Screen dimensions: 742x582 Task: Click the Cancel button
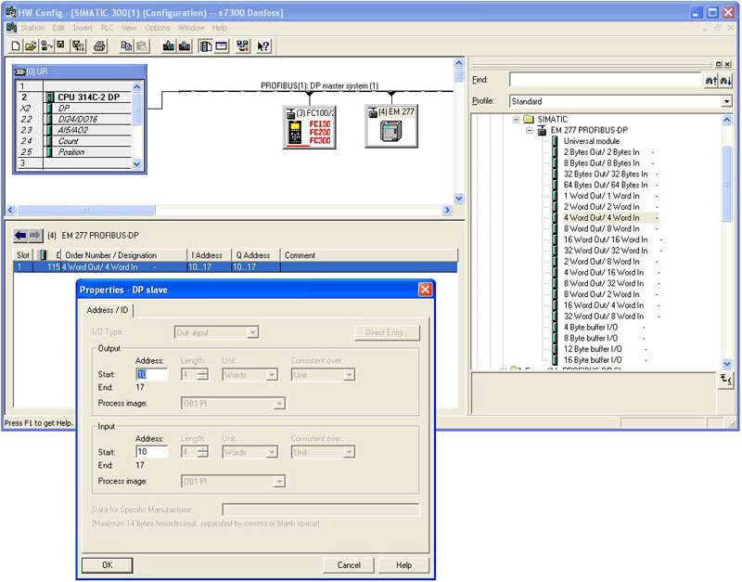click(x=349, y=565)
